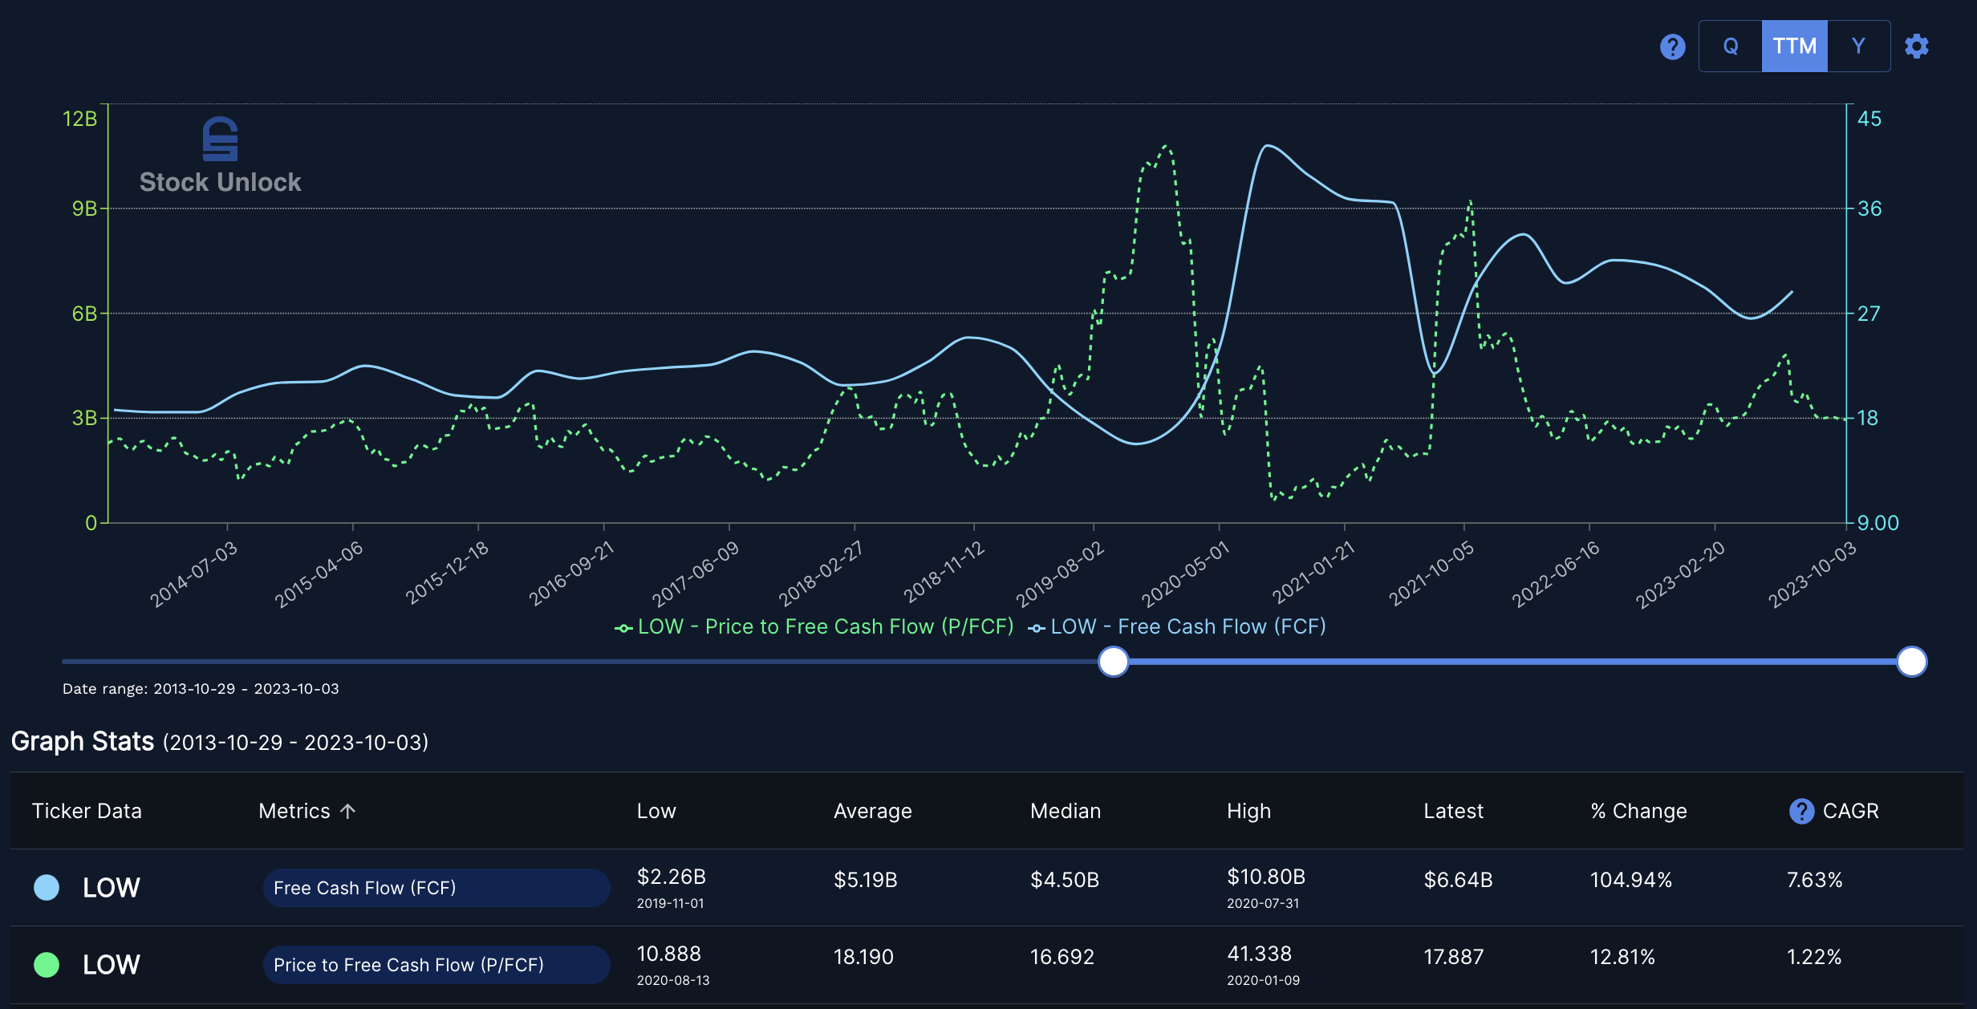The width and height of the screenshot is (1977, 1009).
Task: Click x-axis date 2020-05-01
Action: point(1186,574)
